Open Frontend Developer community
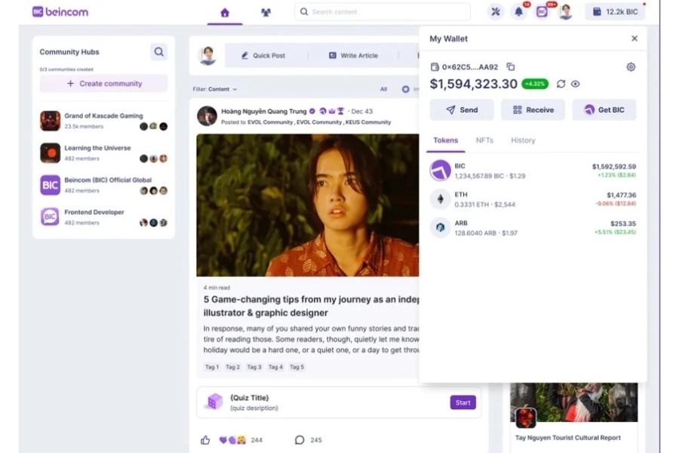 pyautogui.click(x=104, y=217)
